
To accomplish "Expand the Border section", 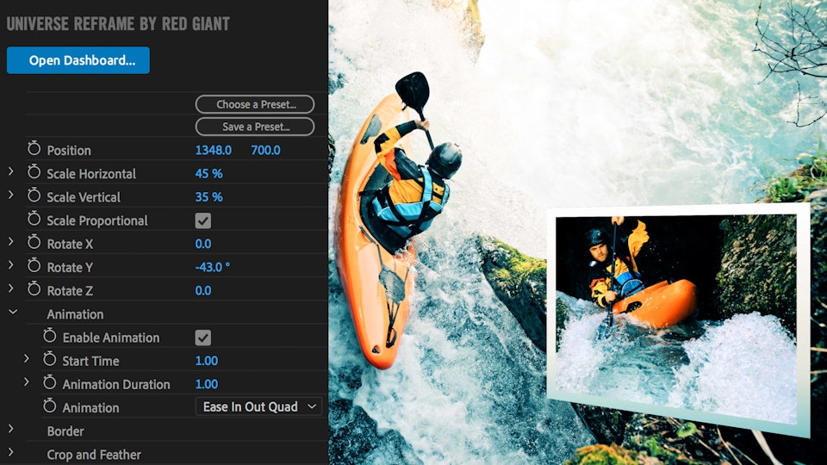I will coord(11,430).
